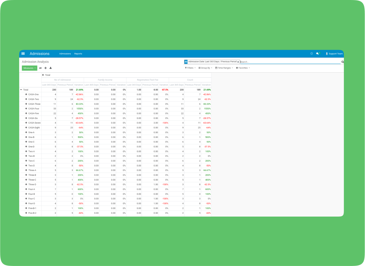
Task: Open the Measures dropdown
Action: [29, 68]
